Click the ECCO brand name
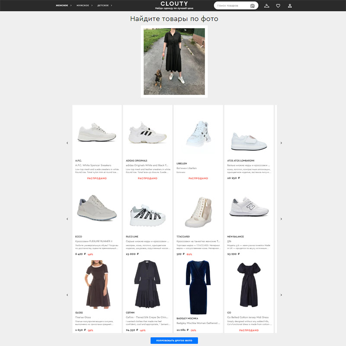The width and height of the screenshot is (346, 346). click(78, 237)
